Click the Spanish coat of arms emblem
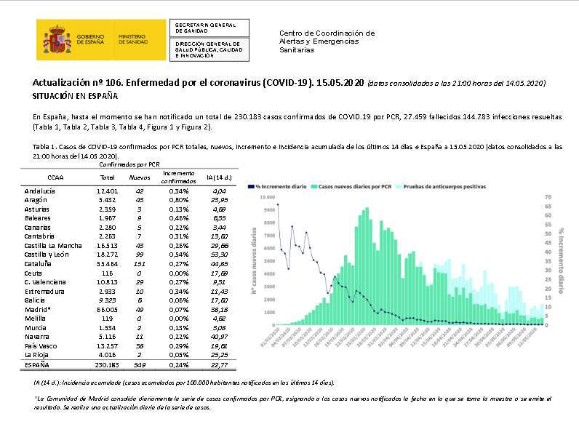 coord(57,39)
